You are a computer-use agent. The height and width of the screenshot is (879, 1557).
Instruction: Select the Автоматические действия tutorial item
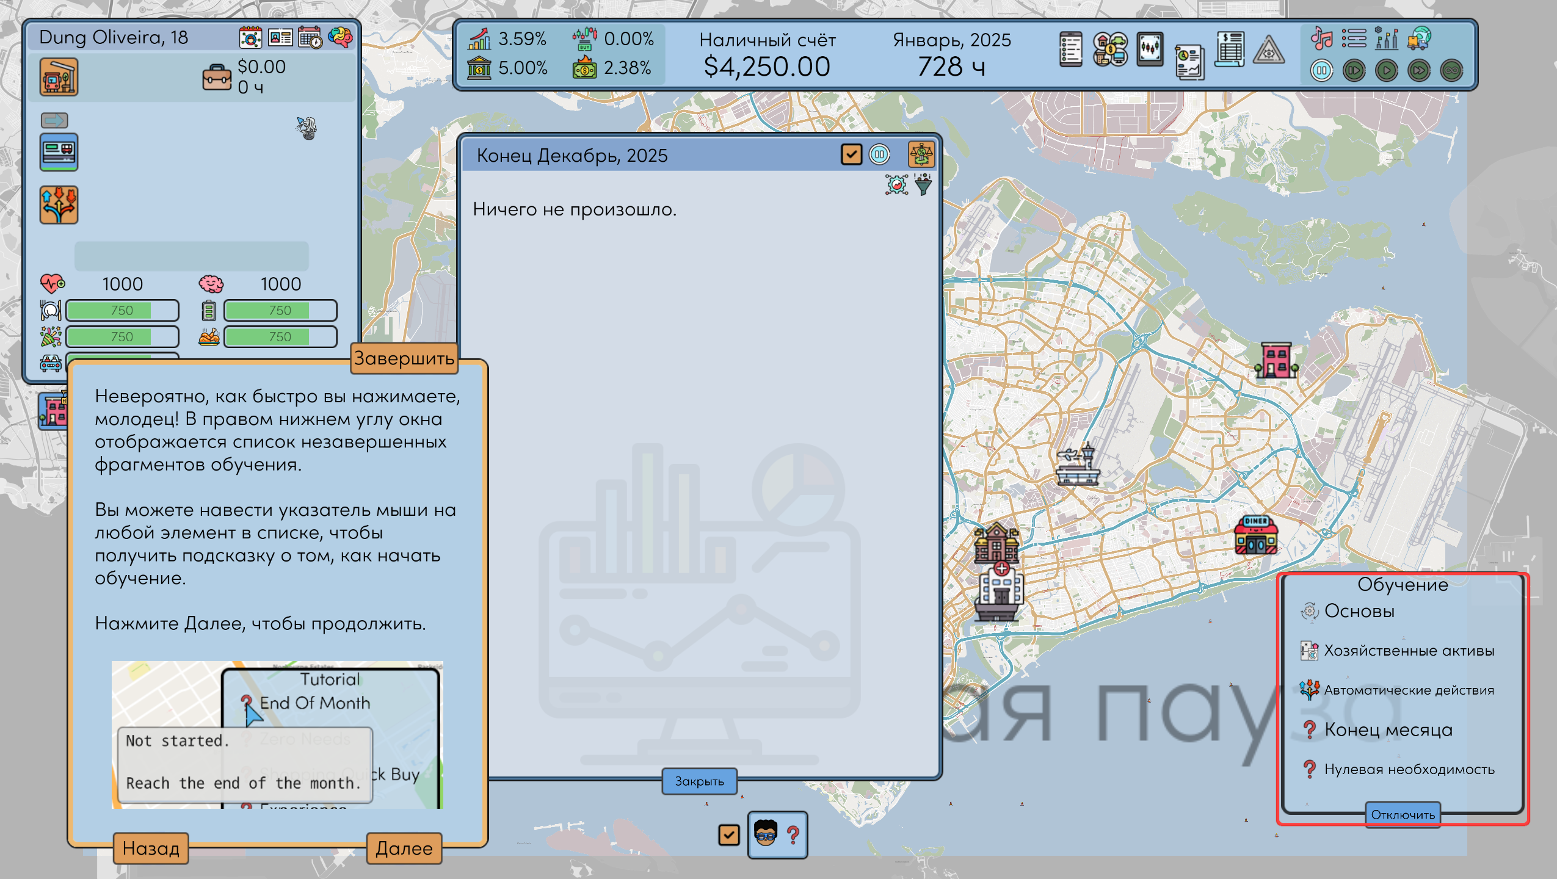point(1397,690)
